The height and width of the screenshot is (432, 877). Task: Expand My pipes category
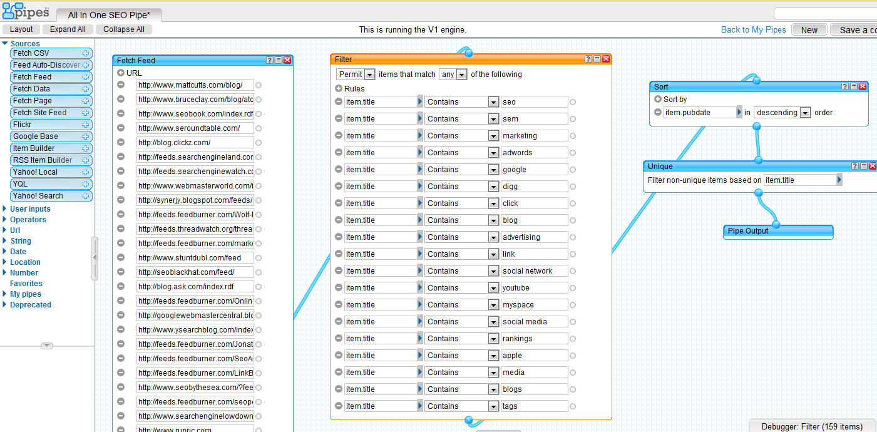point(5,294)
